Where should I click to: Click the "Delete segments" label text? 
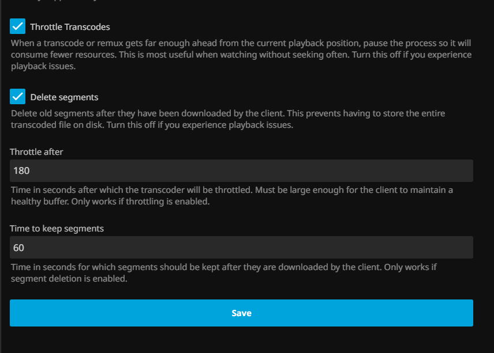64,97
